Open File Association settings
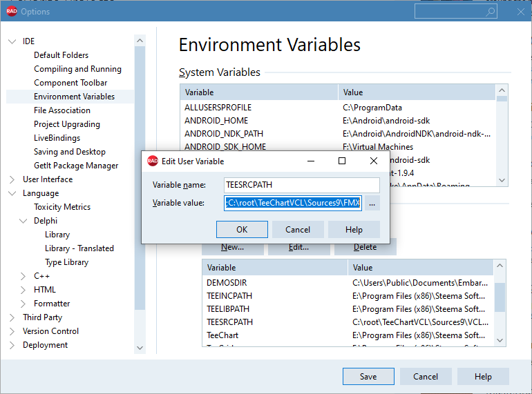Image resolution: width=532 pixels, height=394 pixels. [61, 110]
